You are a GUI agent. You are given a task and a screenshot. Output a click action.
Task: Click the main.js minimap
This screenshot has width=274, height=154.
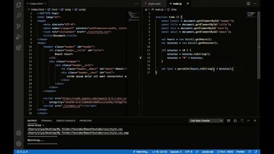[x=251, y=14]
